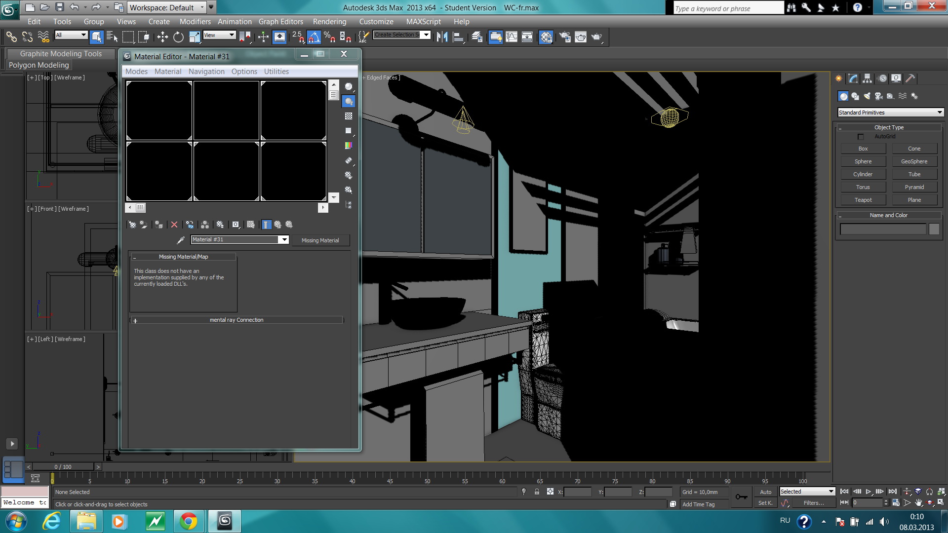Image resolution: width=948 pixels, height=533 pixels.
Task: Toggle material editor background checker icon
Action: pyautogui.click(x=349, y=116)
